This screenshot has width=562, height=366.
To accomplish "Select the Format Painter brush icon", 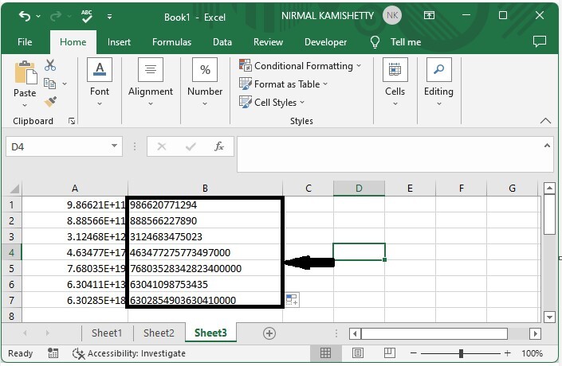I will click(x=50, y=101).
